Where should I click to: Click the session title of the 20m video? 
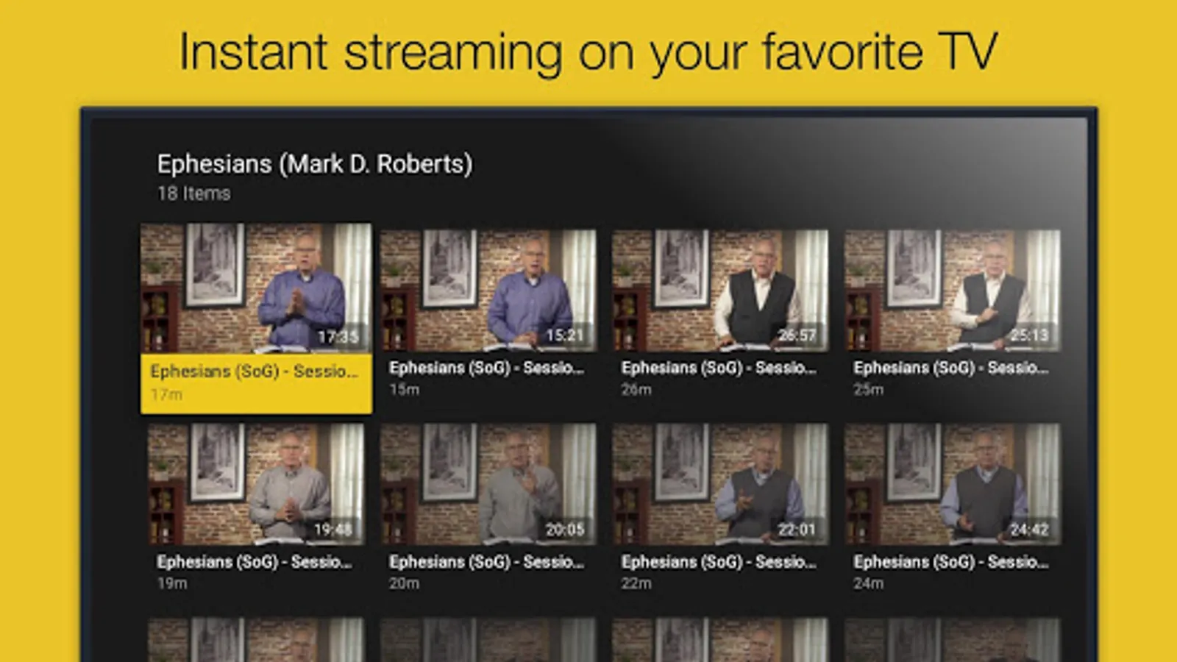click(486, 562)
